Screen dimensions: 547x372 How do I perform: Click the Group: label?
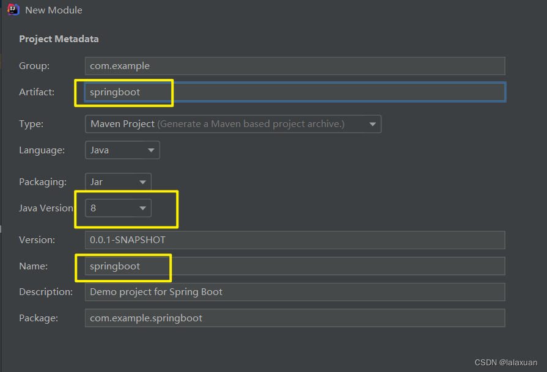[34, 66]
